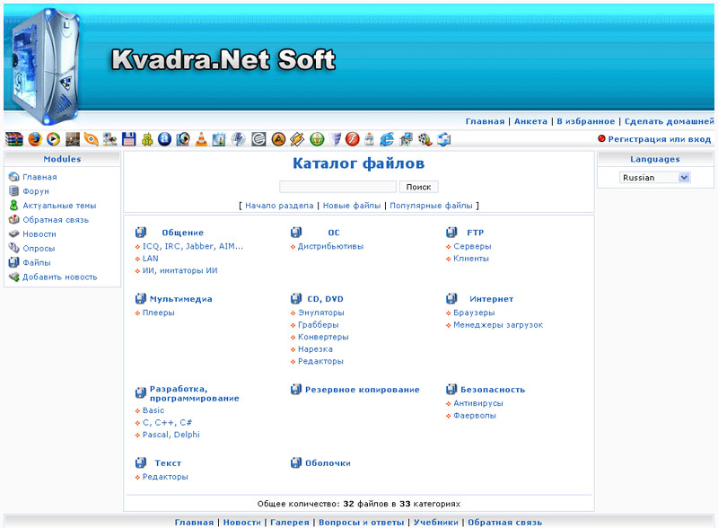The image size is (718, 528).
Task: Open ICQ, IRC, Jabber, AIM subcategory
Action: click(x=193, y=246)
